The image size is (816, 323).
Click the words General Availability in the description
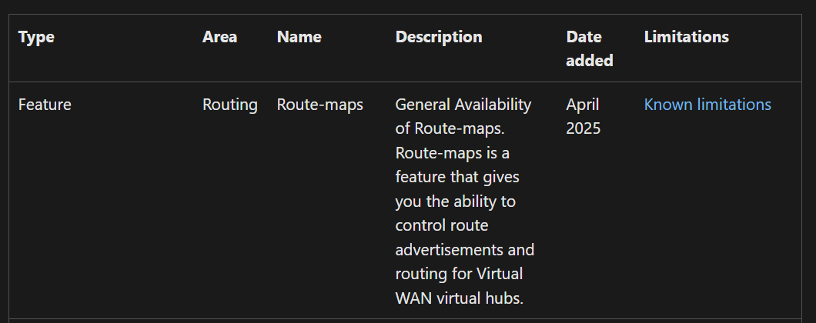pyautogui.click(x=463, y=105)
